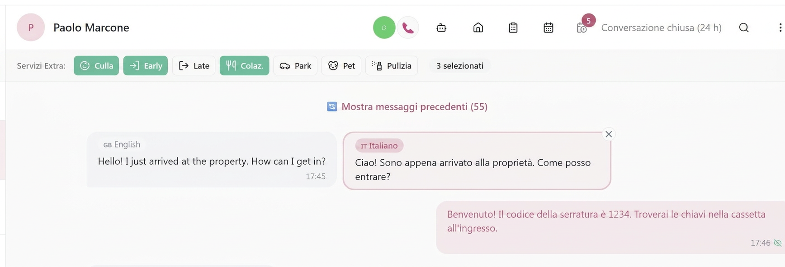This screenshot has height=267, width=785.
Task: Open the bot assistant icon
Action: [441, 28]
